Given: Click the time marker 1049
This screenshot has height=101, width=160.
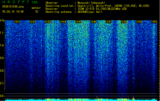Looking at the screenshot, I should pyautogui.click(x=139, y=22).
